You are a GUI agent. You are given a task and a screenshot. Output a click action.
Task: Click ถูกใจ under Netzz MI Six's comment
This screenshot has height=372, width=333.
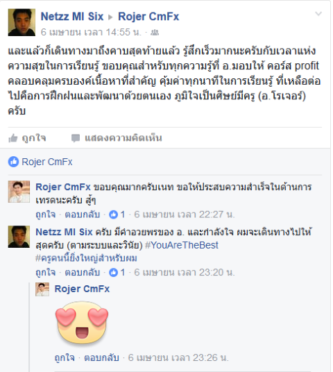tap(46, 272)
